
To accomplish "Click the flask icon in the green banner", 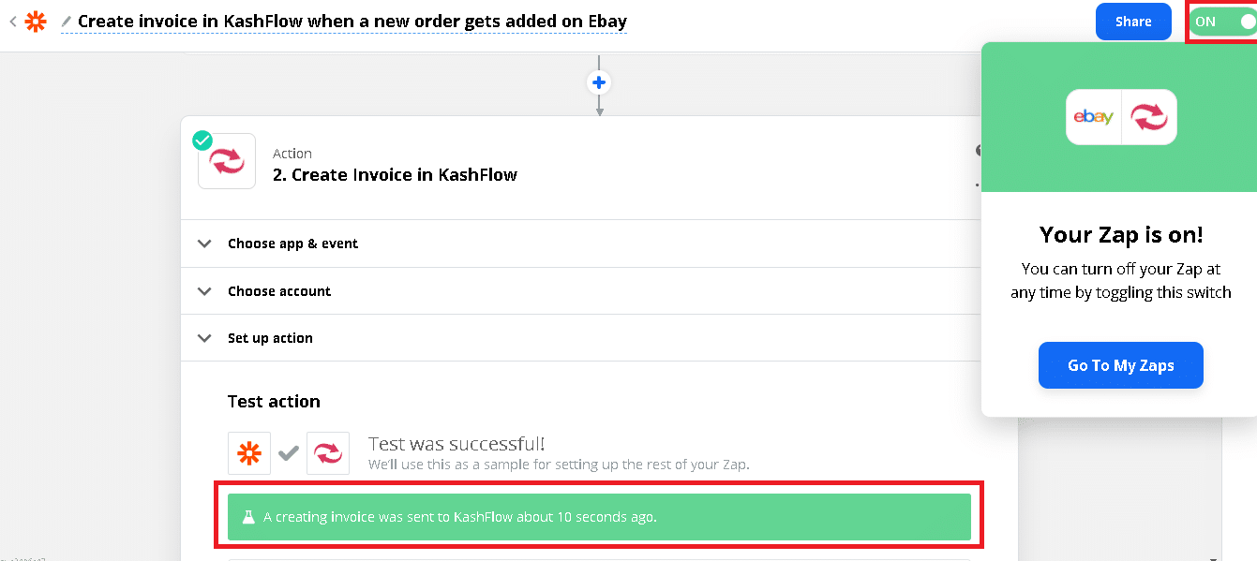I will [x=248, y=517].
